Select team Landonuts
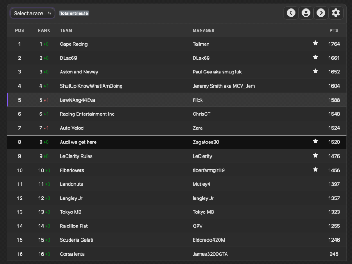The image size is (352, 264). pos(71,184)
